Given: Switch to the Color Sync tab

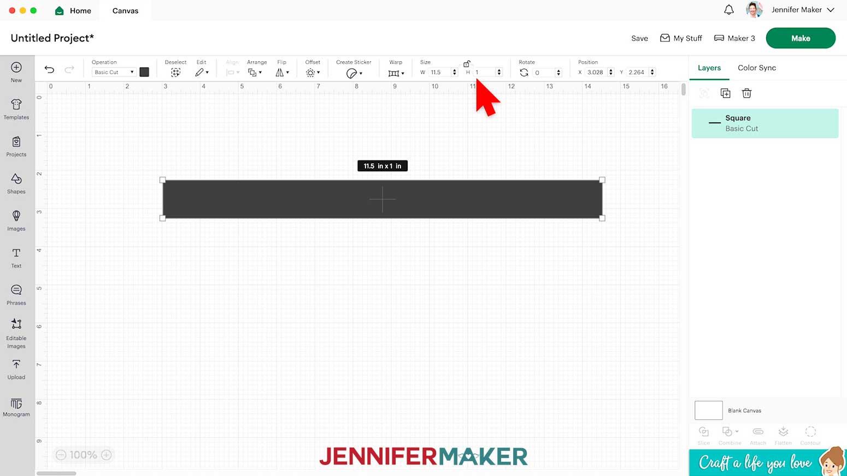Looking at the screenshot, I should 757,68.
